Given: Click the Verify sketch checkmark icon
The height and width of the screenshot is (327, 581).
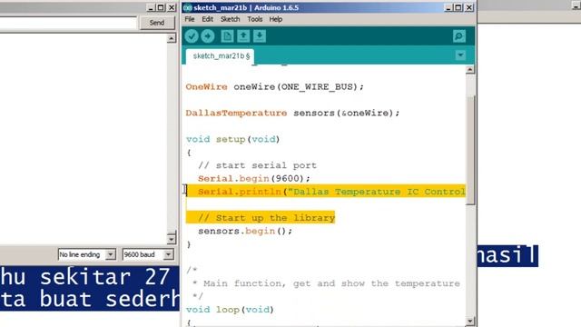Looking at the screenshot, I should (192, 36).
